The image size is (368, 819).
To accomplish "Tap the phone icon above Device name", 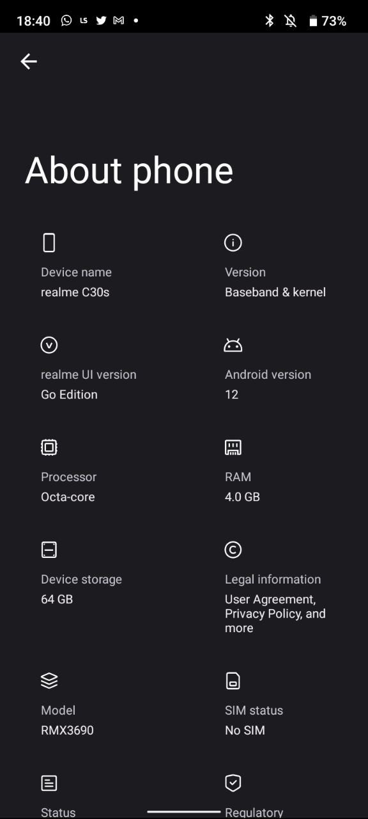I will coord(49,243).
